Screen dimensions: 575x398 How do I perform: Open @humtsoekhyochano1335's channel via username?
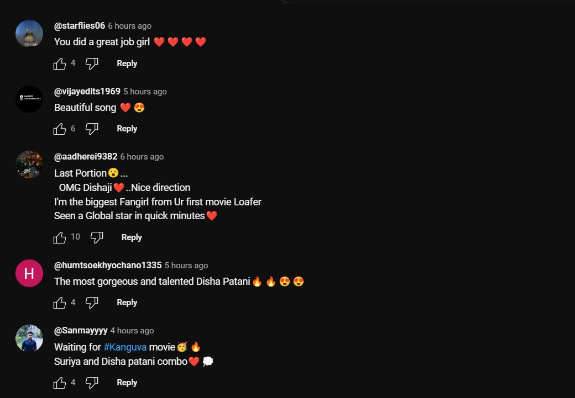coord(108,266)
